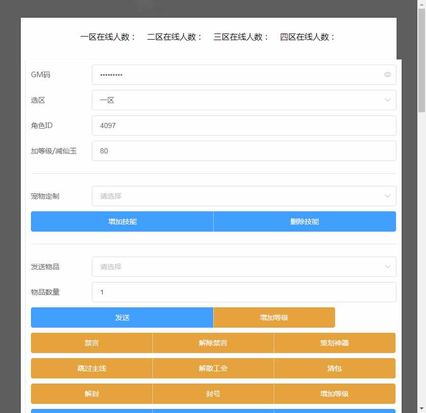The height and width of the screenshot is (413, 426).
Task: Click the 三区在线人数 label
Action: (241, 37)
